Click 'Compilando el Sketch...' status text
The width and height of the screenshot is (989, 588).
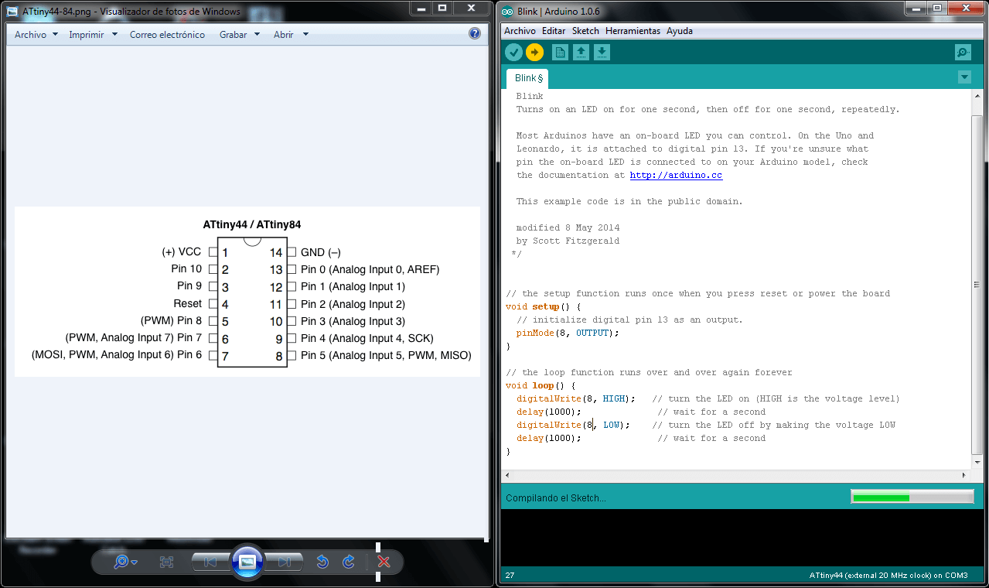click(x=556, y=498)
